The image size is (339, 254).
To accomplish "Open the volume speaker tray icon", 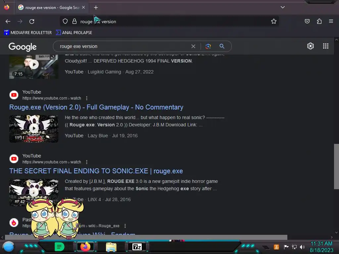I will pyautogui.click(x=302, y=247).
